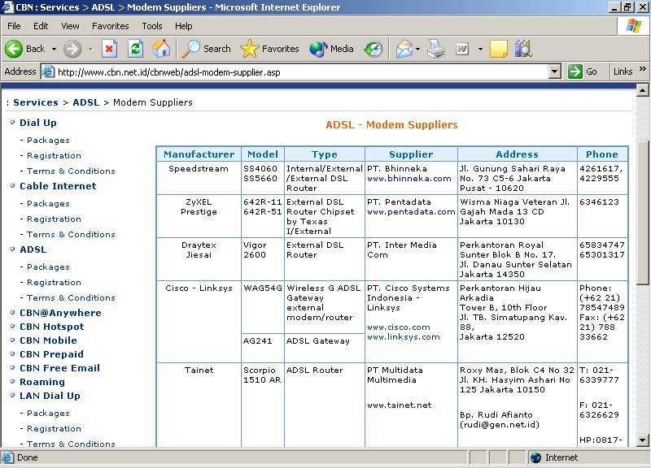Click the Print toolbar icon

pyautogui.click(x=436, y=49)
